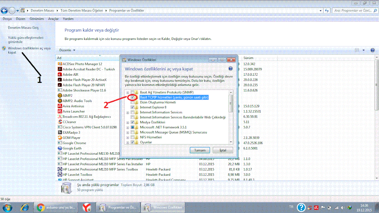Click the AIMP2 program icon
Screen dimensions: 379x213
[60, 96]
